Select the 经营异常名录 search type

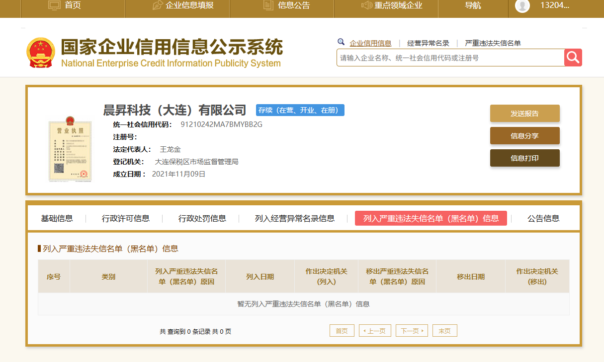(x=428, y=43)
